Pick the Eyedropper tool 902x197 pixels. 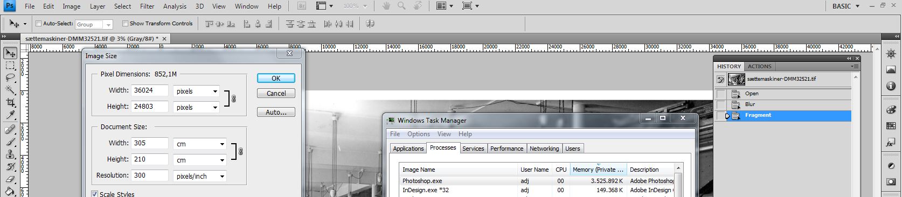pos(10,115)
